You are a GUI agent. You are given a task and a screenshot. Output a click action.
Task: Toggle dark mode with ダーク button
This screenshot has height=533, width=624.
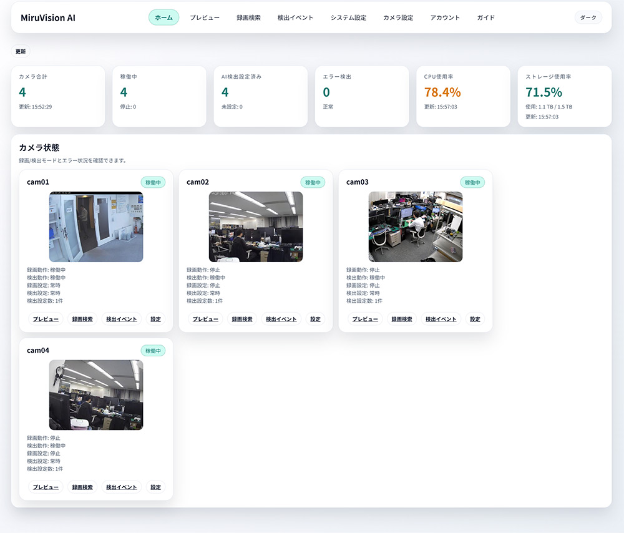click(x=588, y=17)
